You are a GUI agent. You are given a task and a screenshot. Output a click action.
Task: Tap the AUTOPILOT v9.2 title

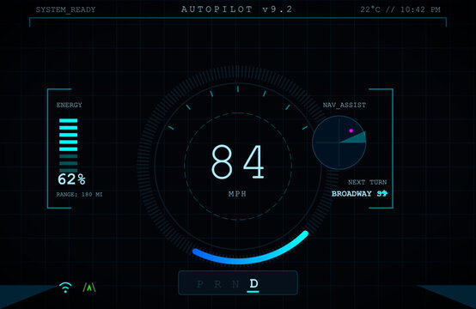tap(237, 9)
